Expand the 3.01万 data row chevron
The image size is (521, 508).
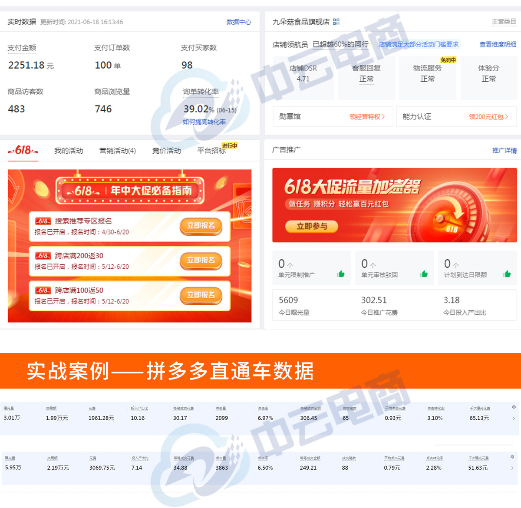tap(514, 419)
